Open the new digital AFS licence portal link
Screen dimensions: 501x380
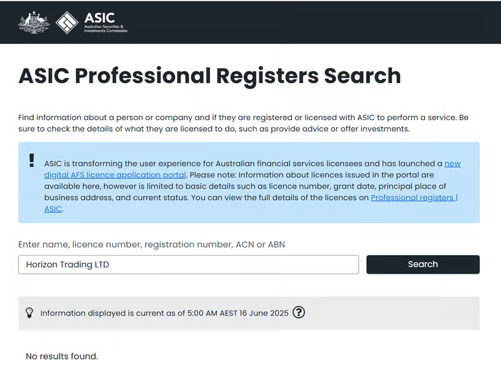point(115,174)
